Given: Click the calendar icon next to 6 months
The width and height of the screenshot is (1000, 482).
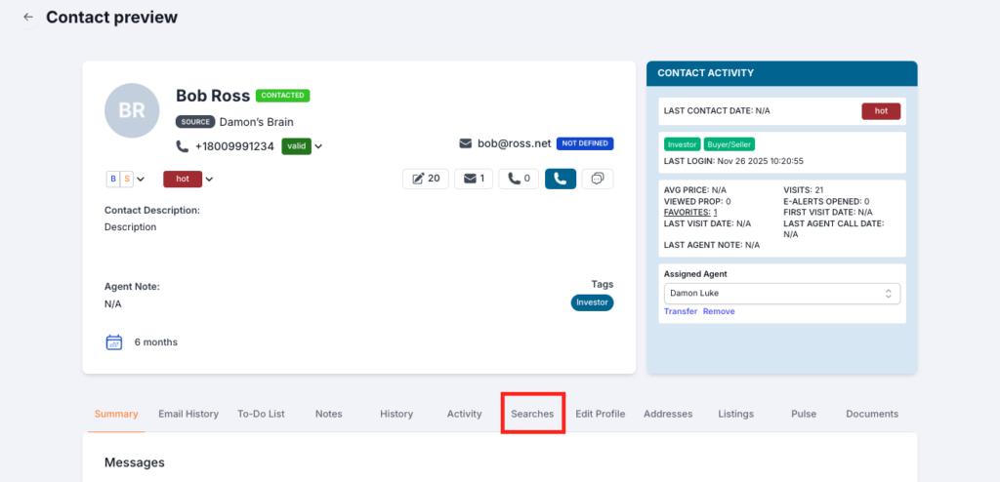Looking at the screenshot, I should 113,342.
